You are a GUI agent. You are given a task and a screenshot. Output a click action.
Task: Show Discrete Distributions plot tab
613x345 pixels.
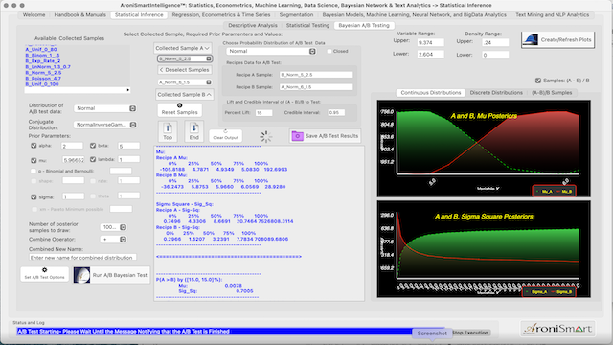(496, 93)
